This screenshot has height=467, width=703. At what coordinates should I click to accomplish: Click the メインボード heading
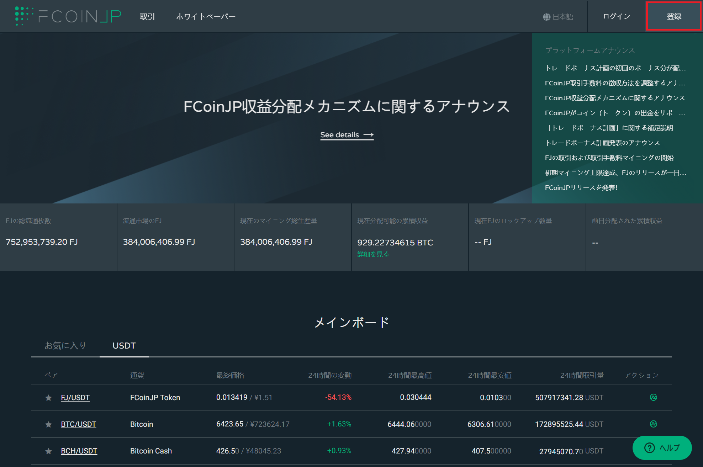tap(351, 323)
